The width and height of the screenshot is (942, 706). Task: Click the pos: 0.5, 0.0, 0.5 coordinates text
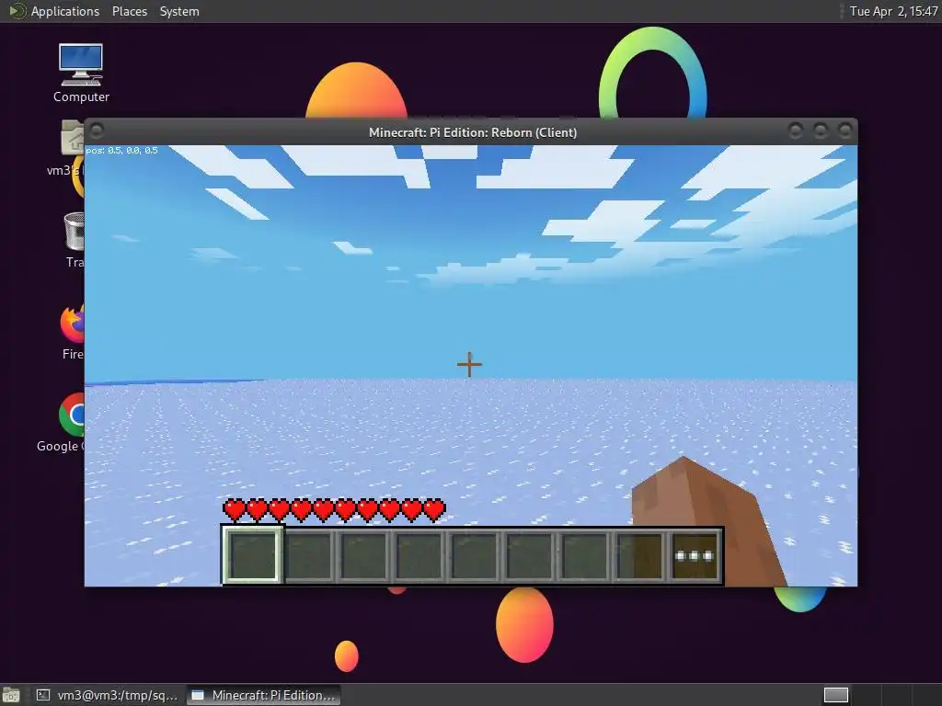pos(122,150)
